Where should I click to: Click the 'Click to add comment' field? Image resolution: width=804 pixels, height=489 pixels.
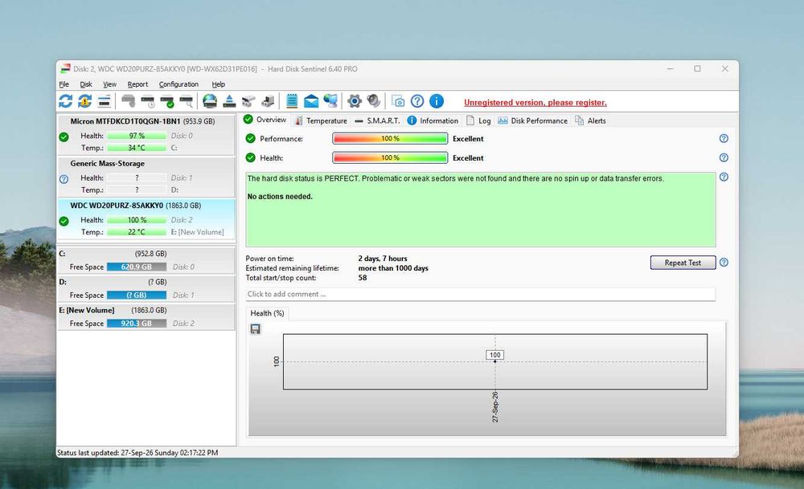pos(481,294)
